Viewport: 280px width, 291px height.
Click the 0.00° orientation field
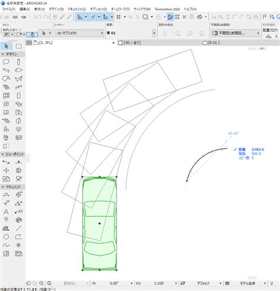click(x=114, y=283)
